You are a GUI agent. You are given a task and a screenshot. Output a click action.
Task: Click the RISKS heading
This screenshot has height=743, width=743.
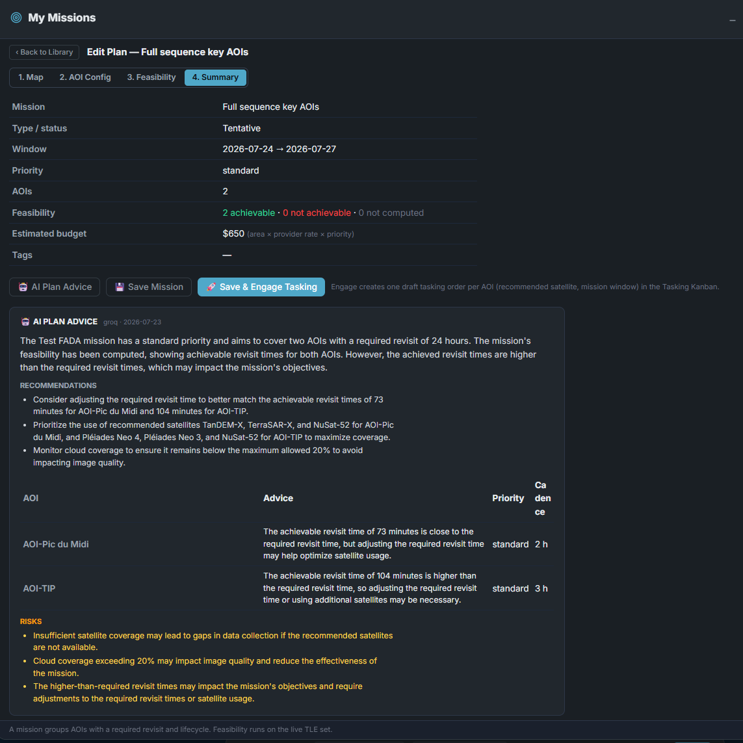pyautogui.click(x=31, y=621)
